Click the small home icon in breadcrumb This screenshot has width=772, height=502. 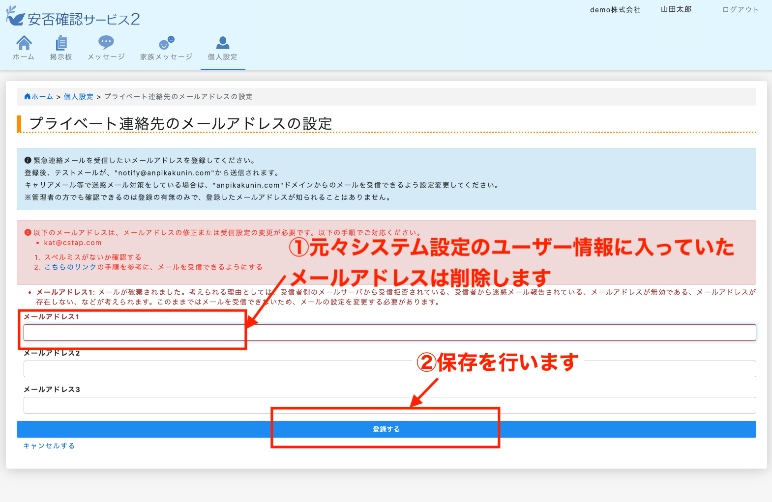pyautogui.click(x=28, y=97)
